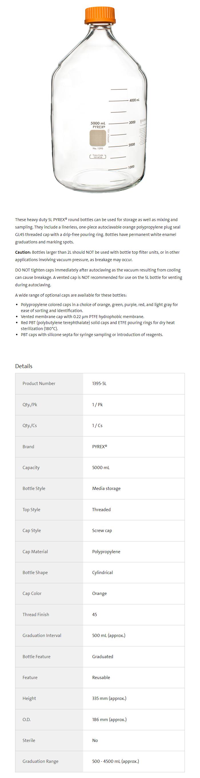Click the Caution paragraph label
This screenshot has width=200, height=778.
(x=23, y=252)
